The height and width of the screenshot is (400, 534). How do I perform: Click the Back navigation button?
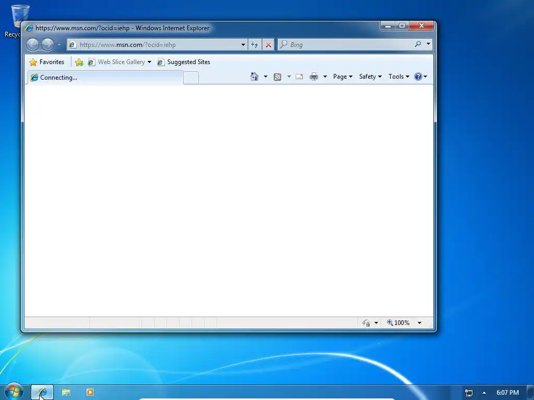[x=33, y=45]
